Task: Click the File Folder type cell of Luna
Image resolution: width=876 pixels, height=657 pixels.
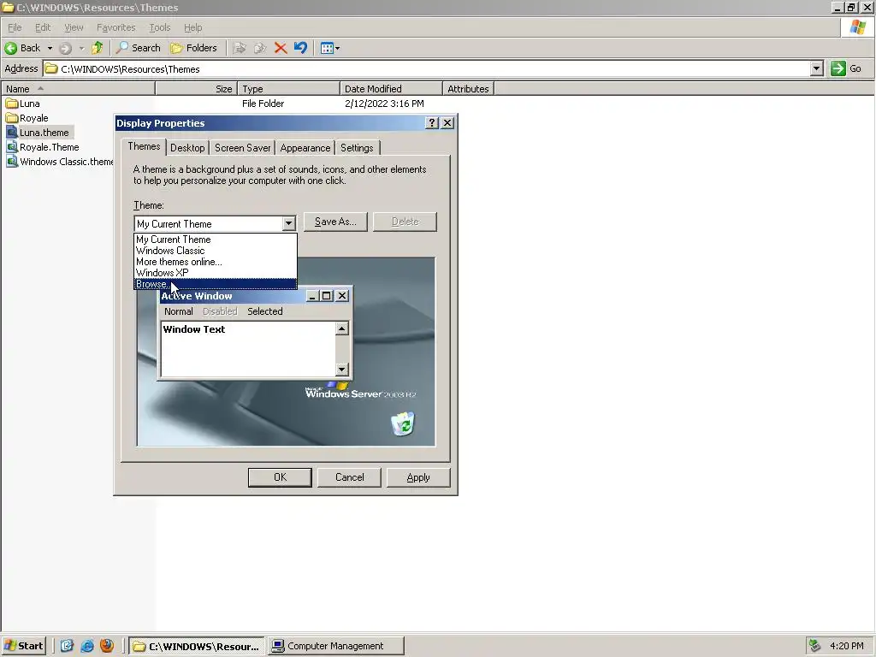Action: pyautogui.click(x=263, y=104)
